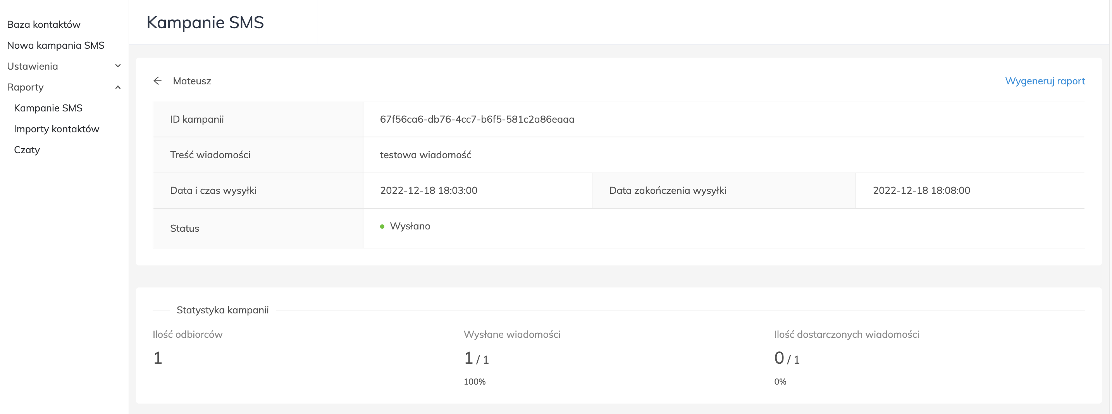Click the send date 2022-12-18 18:03:00

[x=429, y=191]
